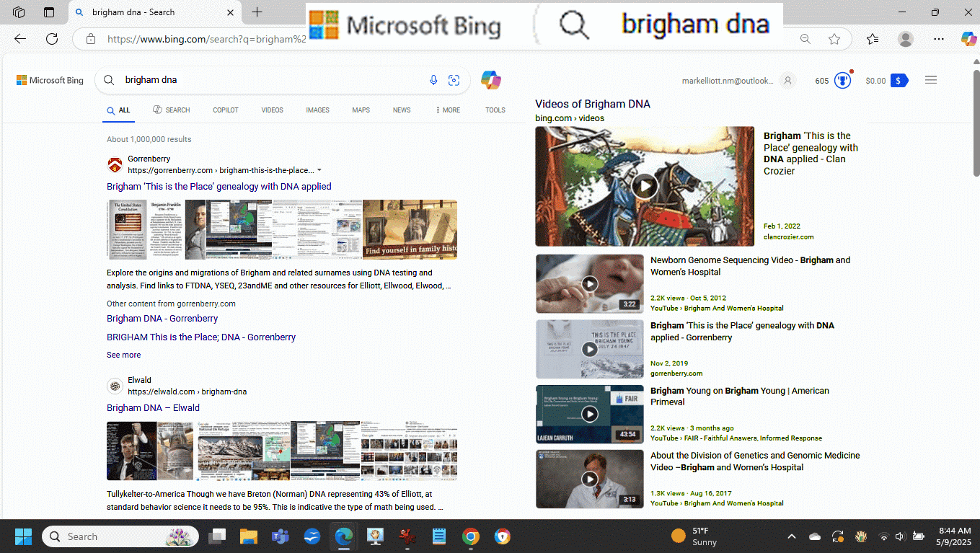This screenshot has height=553, width=980.
Task: Click the microphone voice search icon
Action: (x=433, y=80)
